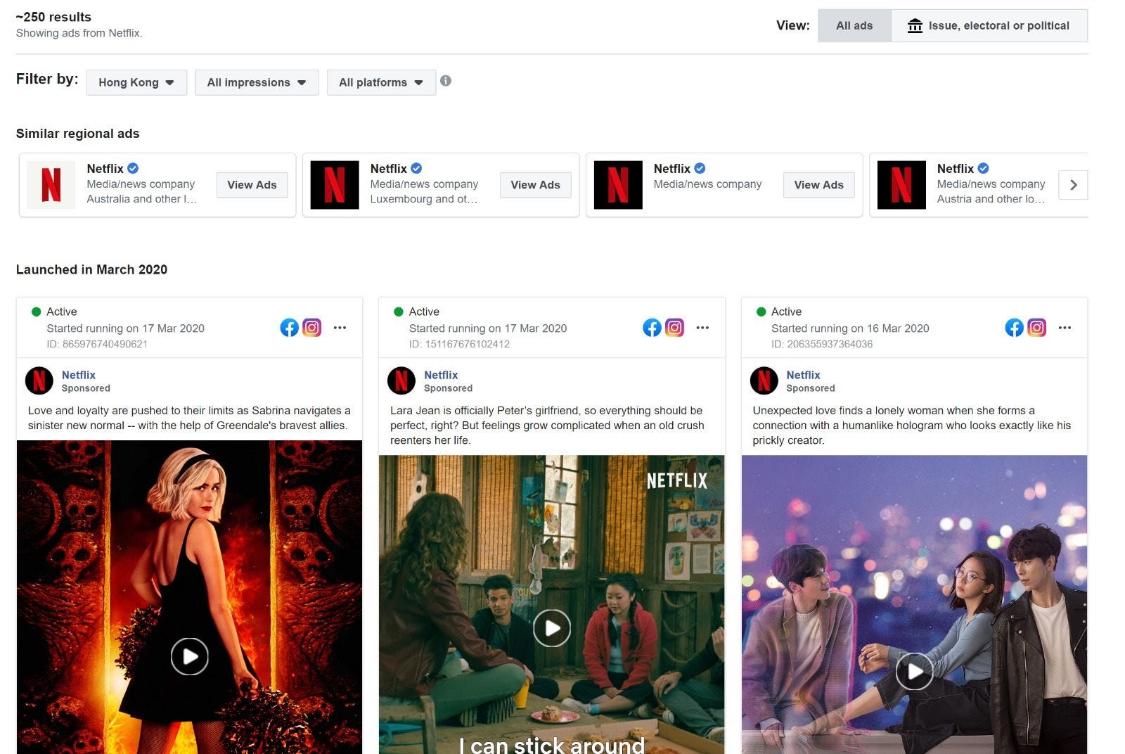
Task: Show next similar regional ads
Action: pos(1073,185)
